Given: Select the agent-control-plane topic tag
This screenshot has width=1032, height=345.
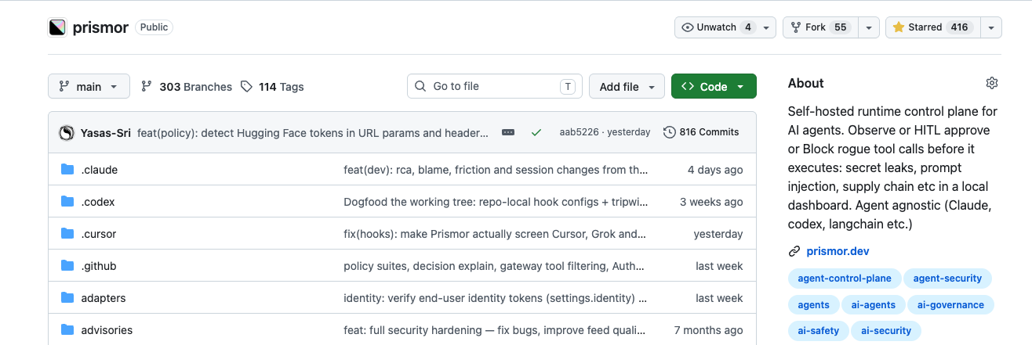Looking at the screenshot, I should tap(845, 279).
